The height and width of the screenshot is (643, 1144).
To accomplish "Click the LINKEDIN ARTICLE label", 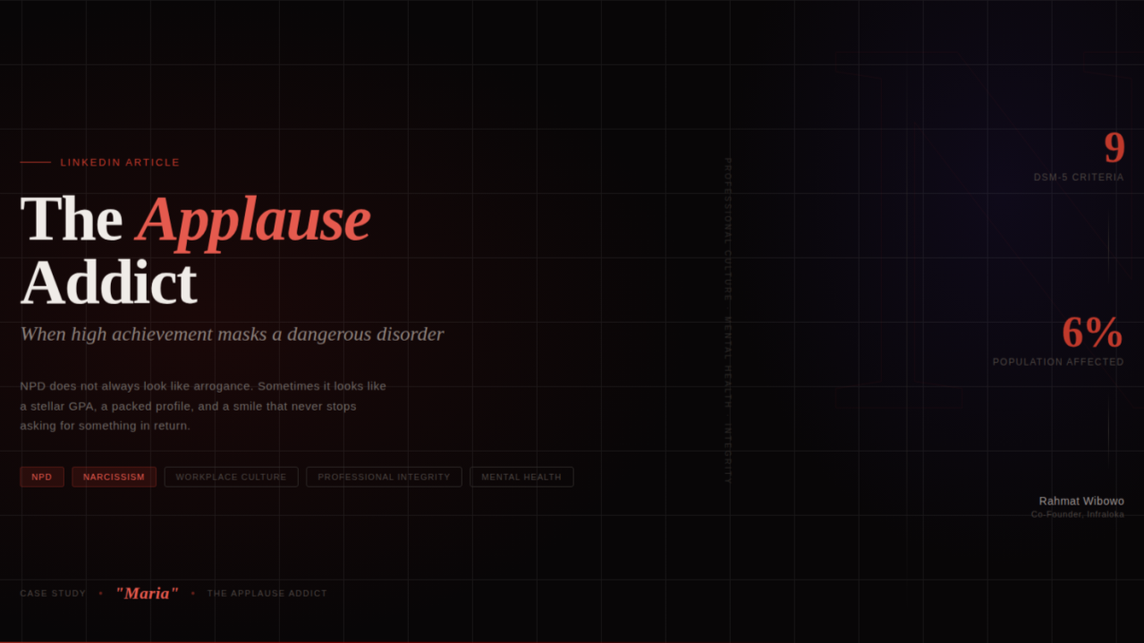I will click(120, 163).
